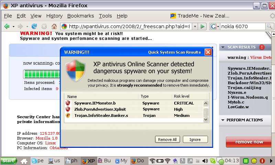The height and width of the screenshot is (165, 275).
Task: Click the red X icon beside Zlob.PornAdvertiser.Xplisit
Action: pos(68,109)
